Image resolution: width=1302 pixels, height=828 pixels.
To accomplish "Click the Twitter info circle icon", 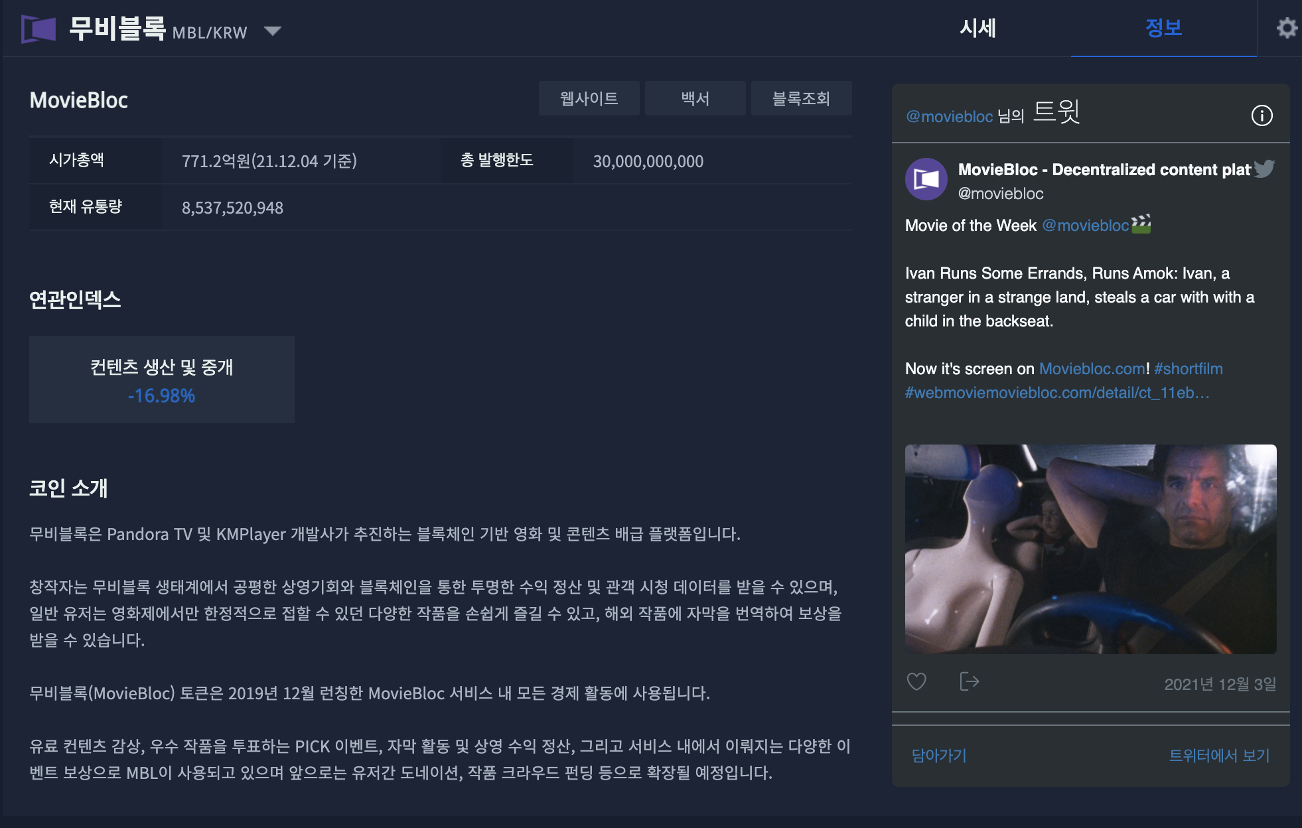I will [1261, 115].
